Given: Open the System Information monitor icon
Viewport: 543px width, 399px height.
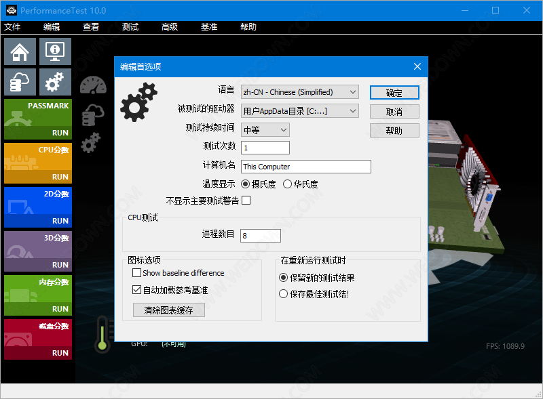Looking at the screenshot, I should pyautogui.click(x=55, y=52).
